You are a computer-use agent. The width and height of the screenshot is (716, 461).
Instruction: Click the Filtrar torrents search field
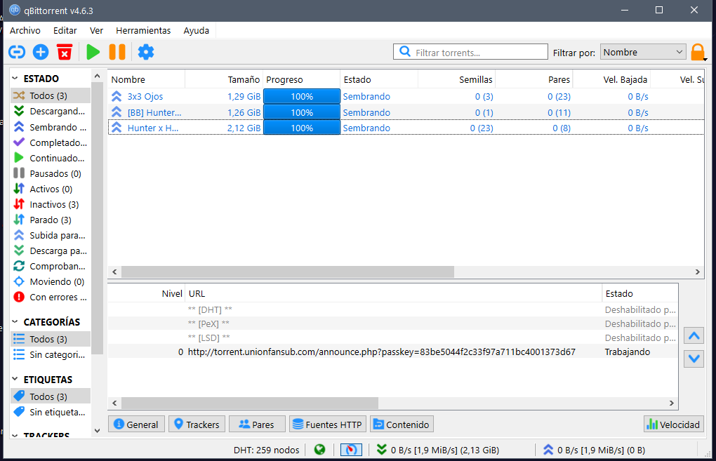pos(470,52)
